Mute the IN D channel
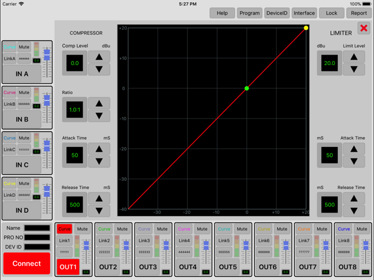 pos(24,184)
